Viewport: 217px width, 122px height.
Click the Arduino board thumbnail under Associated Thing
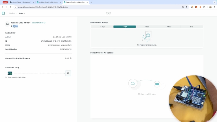point(10,73)
